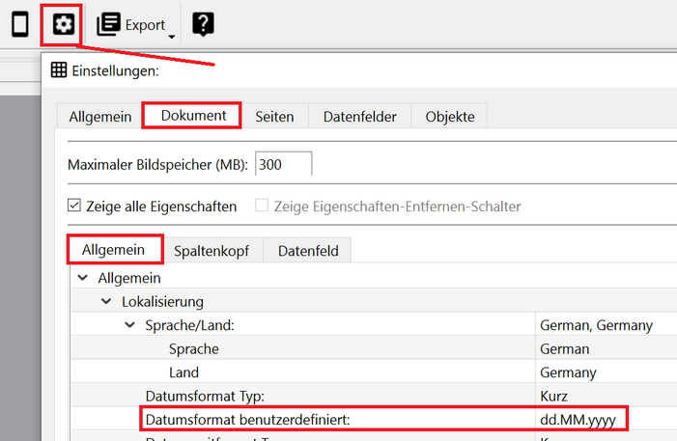Select the Spaltenkopf sub-tab

212,251
